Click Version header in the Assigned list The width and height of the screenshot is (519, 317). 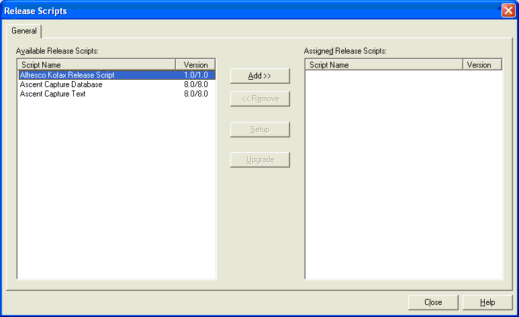479,65
